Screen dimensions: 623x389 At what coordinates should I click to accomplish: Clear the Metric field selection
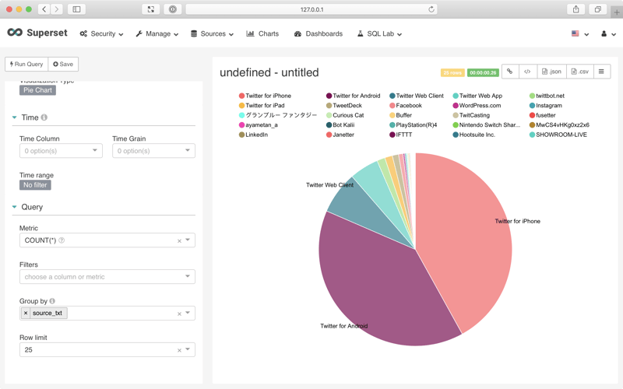[x=179, y=240]
